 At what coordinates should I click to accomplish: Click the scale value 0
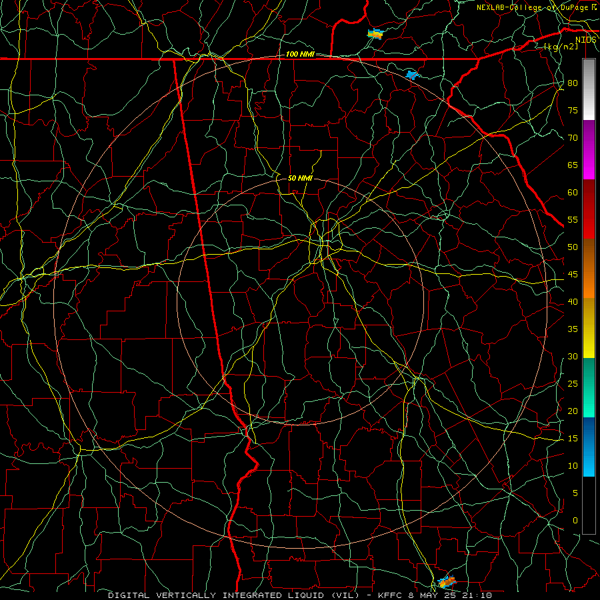coord(575,521)
